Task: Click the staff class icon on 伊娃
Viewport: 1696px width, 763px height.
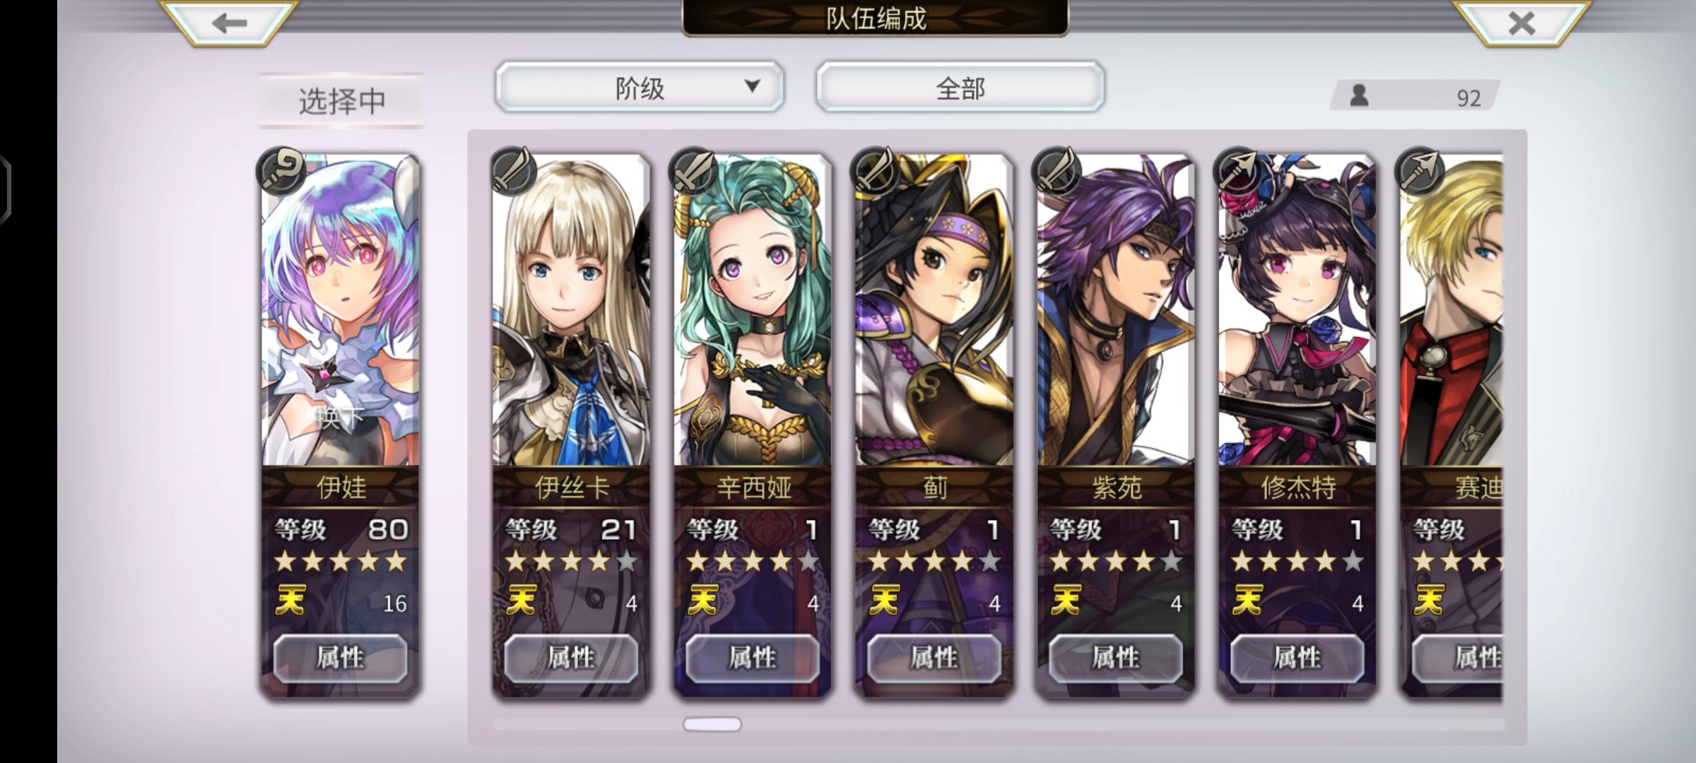Action: [281, 170]
